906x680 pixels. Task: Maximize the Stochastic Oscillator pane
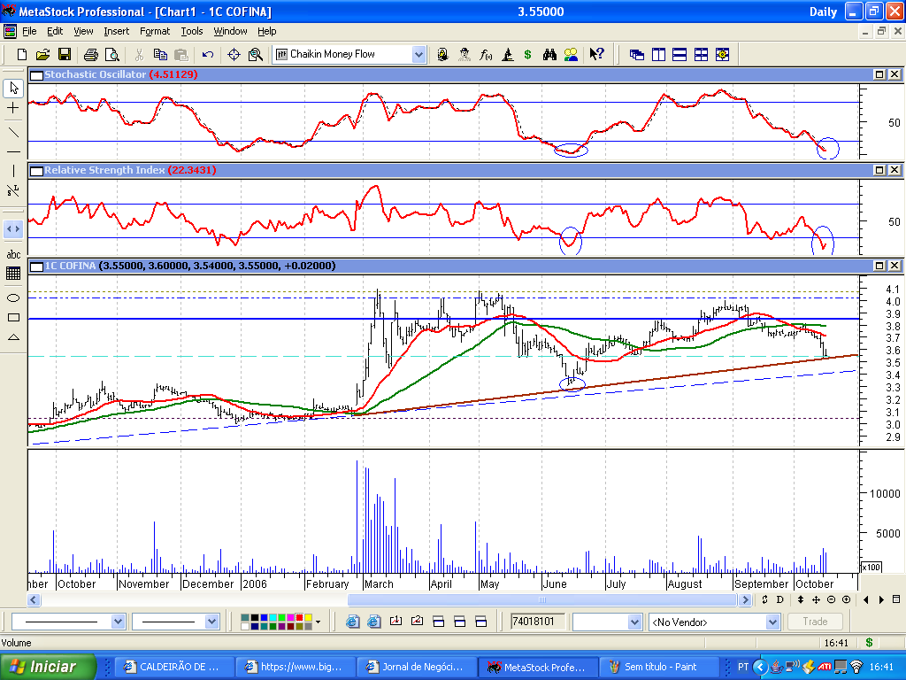[x=880, y=75]
